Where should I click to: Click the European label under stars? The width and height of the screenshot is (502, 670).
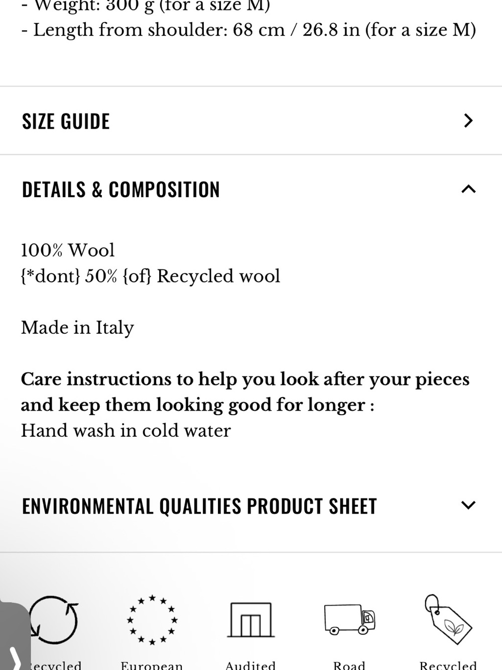point(152,664)
